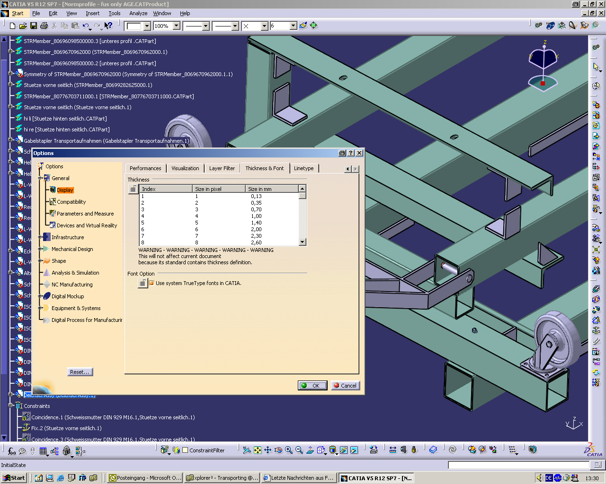
Task: Open the zoom percentage 100% dropdown
Action: pyautogui.click(x=177, y=26)
